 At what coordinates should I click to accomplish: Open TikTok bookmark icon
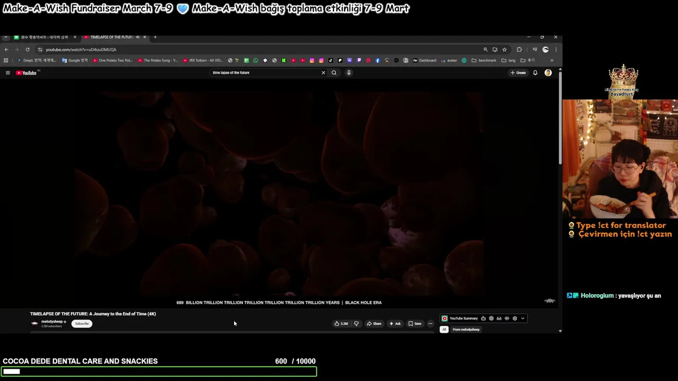click(331, 60)
